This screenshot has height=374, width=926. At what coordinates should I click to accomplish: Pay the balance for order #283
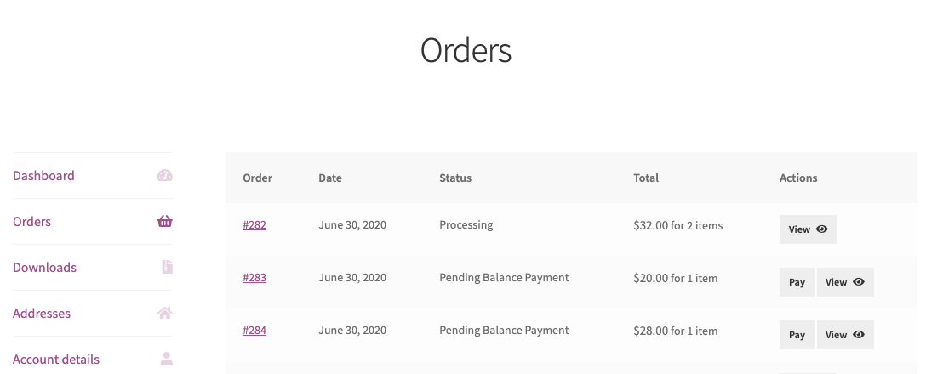pyautogui.click(x=797, y=282)
